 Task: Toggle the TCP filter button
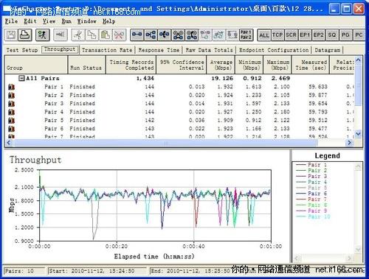click(x=277, y=35)
